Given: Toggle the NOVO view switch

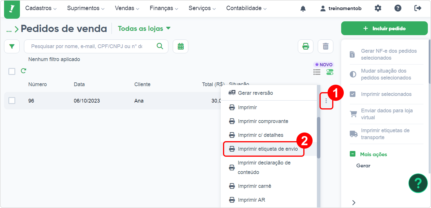Looking at the screenshot, I should tap(330, 72).
